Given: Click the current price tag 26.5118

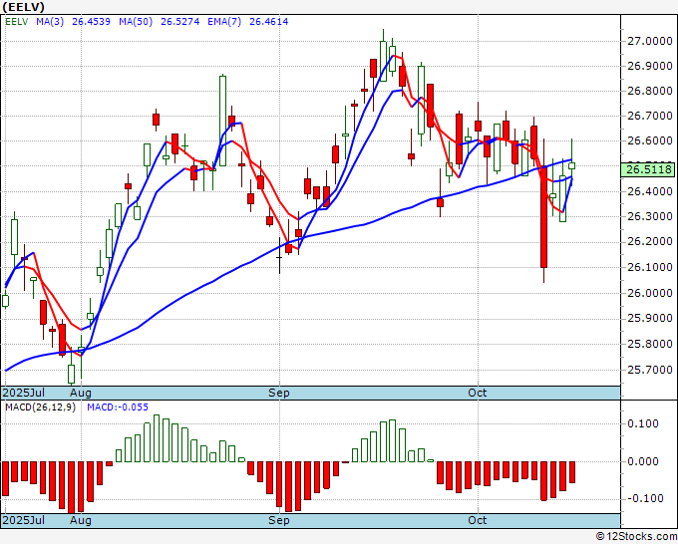Looking at the screenshot, I should point(649,169).
